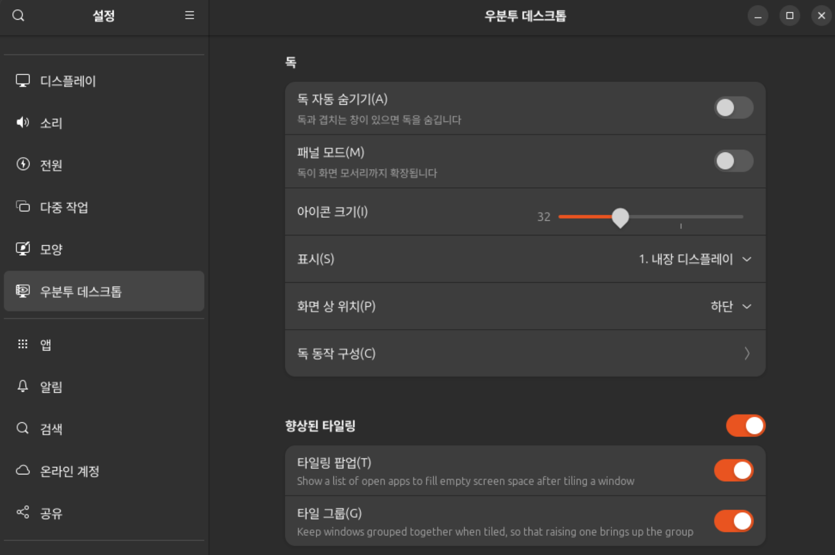Click the 알림 bell icon

pyautogui.click(x=23, y=386)
